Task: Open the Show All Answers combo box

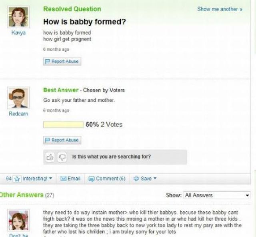Action: 217,195
